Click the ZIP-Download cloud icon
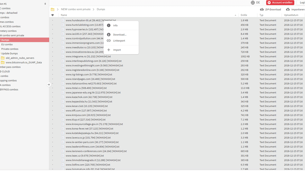This screenshot has width=305, height=171. (262, 9)
